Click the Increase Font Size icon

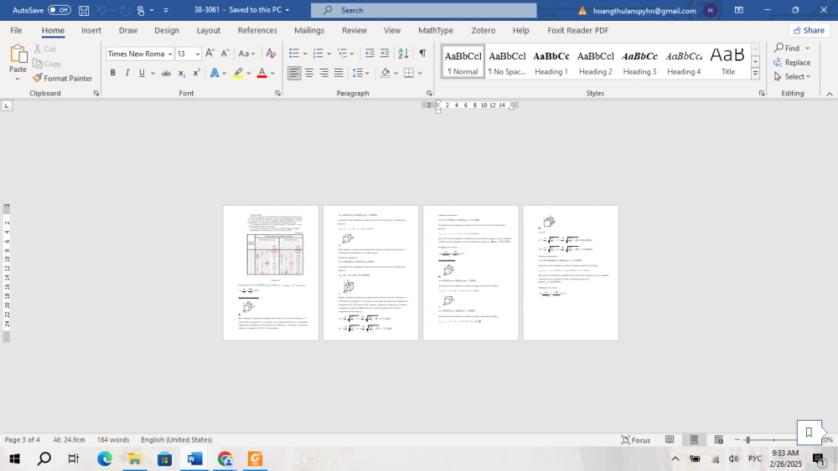[x=209, y=54]
